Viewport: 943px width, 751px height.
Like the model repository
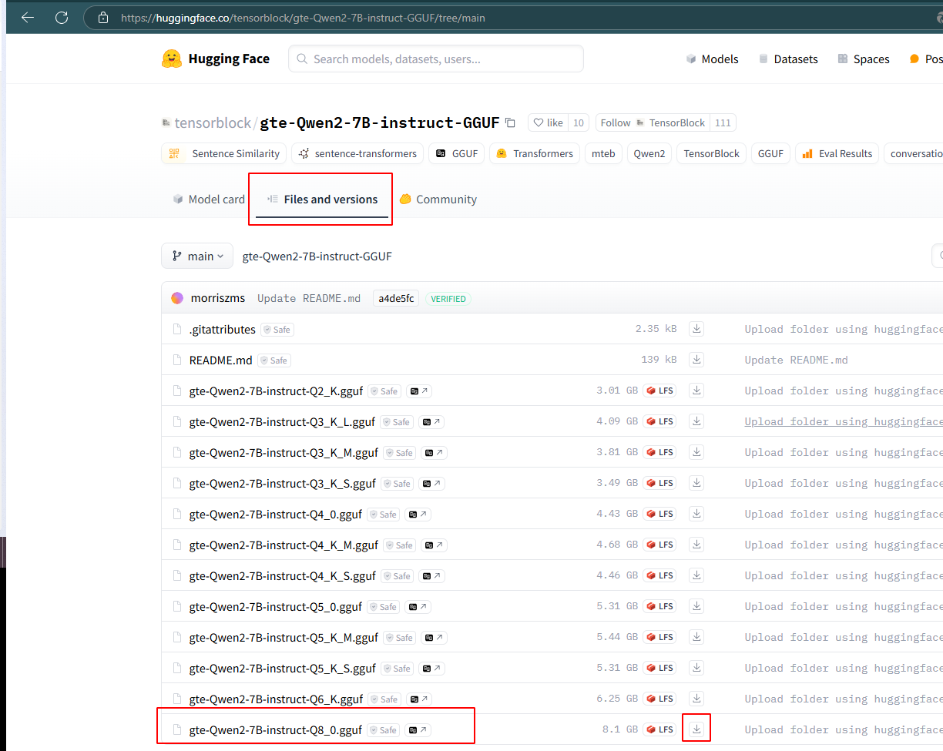(548, 122)
